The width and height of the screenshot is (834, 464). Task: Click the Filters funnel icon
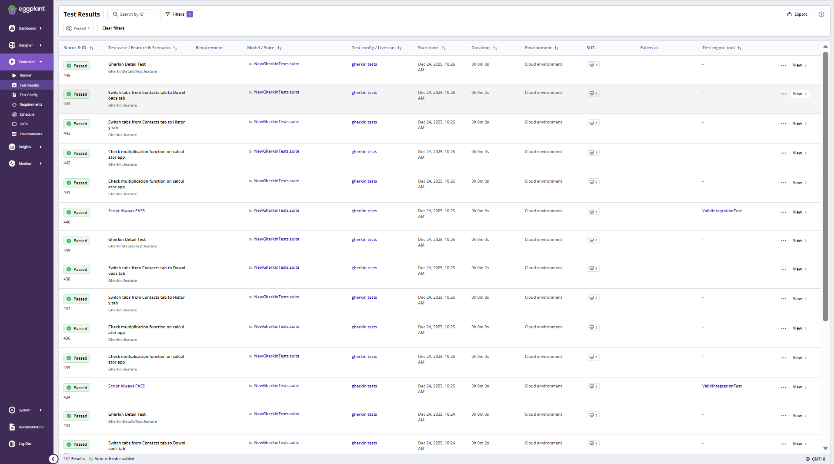click(167, 14)
